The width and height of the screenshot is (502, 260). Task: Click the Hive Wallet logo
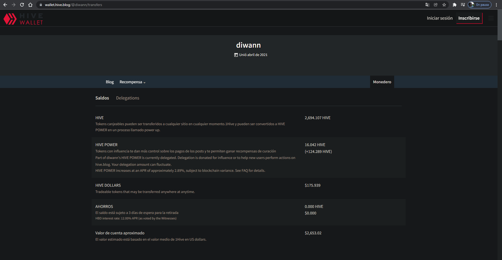pos(23,19)
